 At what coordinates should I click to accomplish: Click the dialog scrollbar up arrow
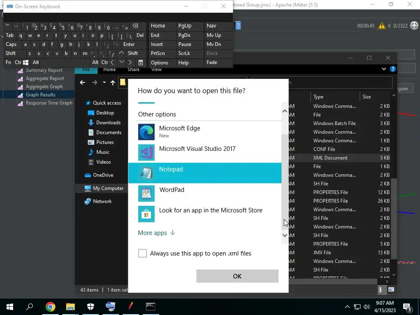tap(285, 111)
